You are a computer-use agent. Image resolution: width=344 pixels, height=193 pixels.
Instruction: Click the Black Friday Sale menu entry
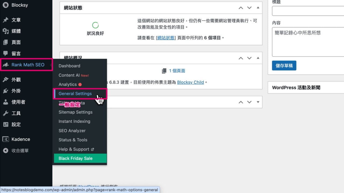pyautogui.click(x=75, y=158)
